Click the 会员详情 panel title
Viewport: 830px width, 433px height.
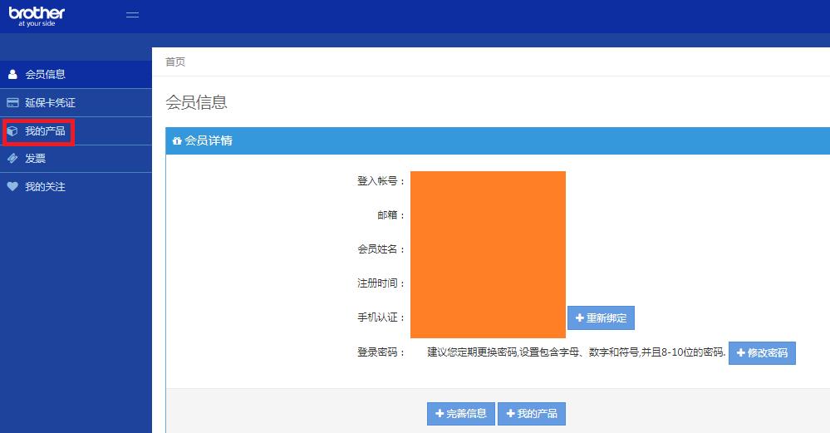[208, 140]
